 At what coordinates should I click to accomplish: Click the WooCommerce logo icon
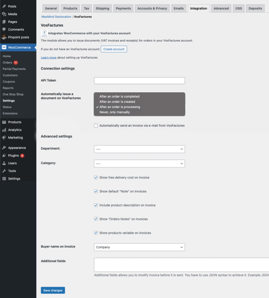(4, 47)
